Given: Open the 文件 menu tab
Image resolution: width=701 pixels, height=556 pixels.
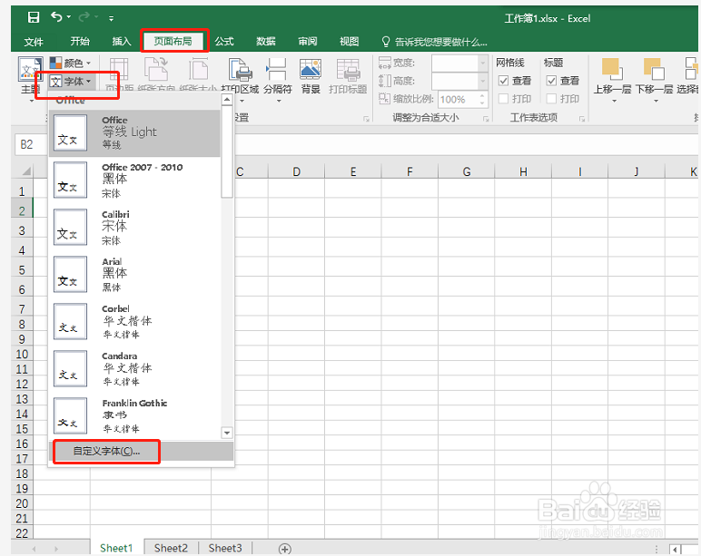Looking at the screenshot, I should pyautogui.click(x=34, y=42).
